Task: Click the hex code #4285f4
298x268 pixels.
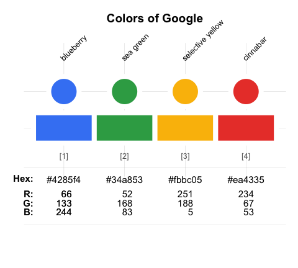Action: point(63,180)
